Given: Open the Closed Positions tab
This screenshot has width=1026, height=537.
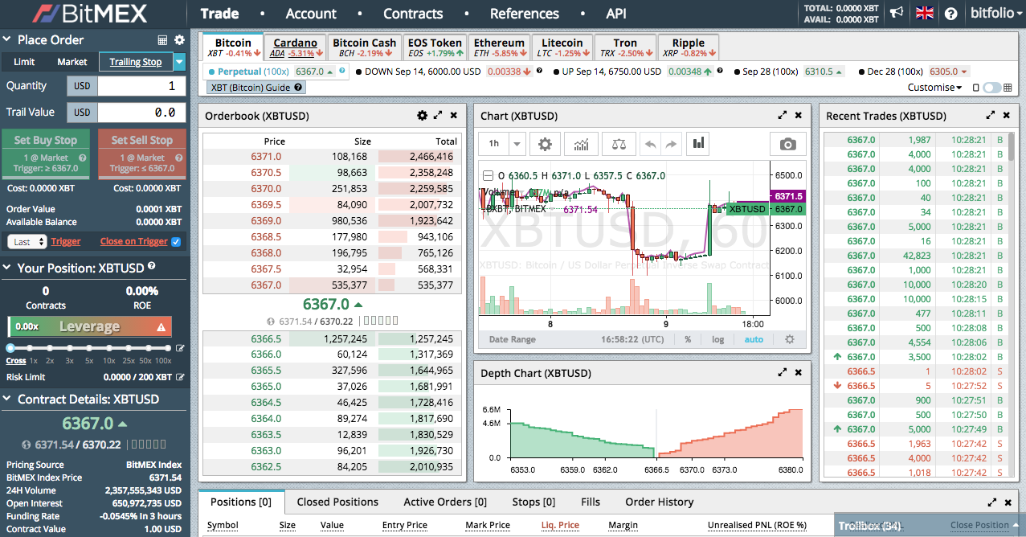Looking at the screenshot, I should click(337, 502).
